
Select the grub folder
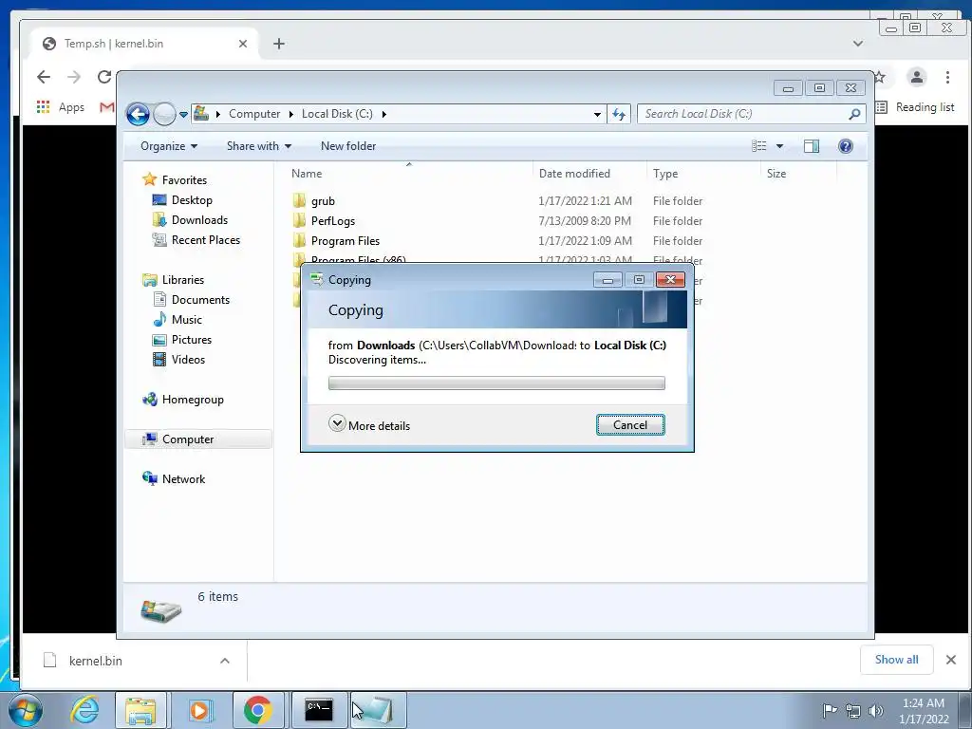[x=323, y=201]
